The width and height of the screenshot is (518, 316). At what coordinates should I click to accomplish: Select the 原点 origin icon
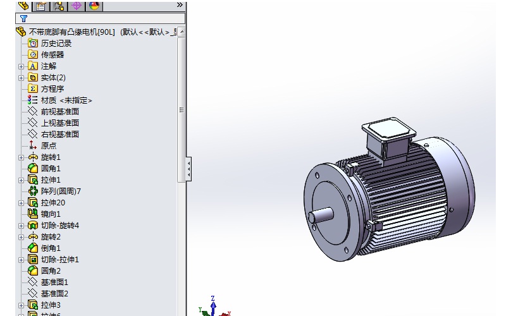(x=33, y=145)
